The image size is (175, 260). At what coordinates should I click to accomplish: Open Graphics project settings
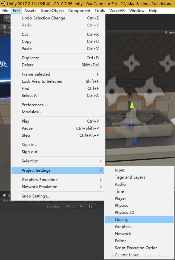pos(139,227)
